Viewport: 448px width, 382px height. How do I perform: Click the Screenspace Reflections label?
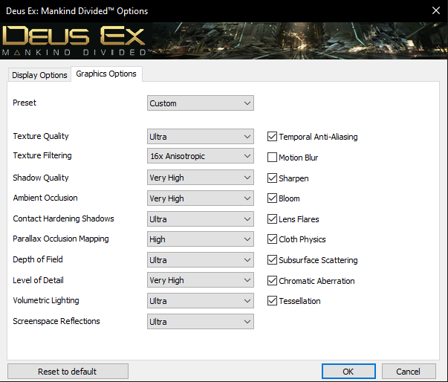[56, 321]
